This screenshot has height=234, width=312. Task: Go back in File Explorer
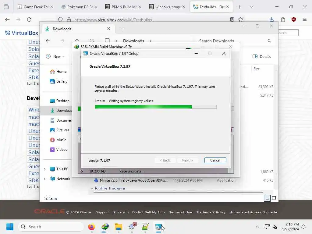pyautogui.click(x=48, y=41)
